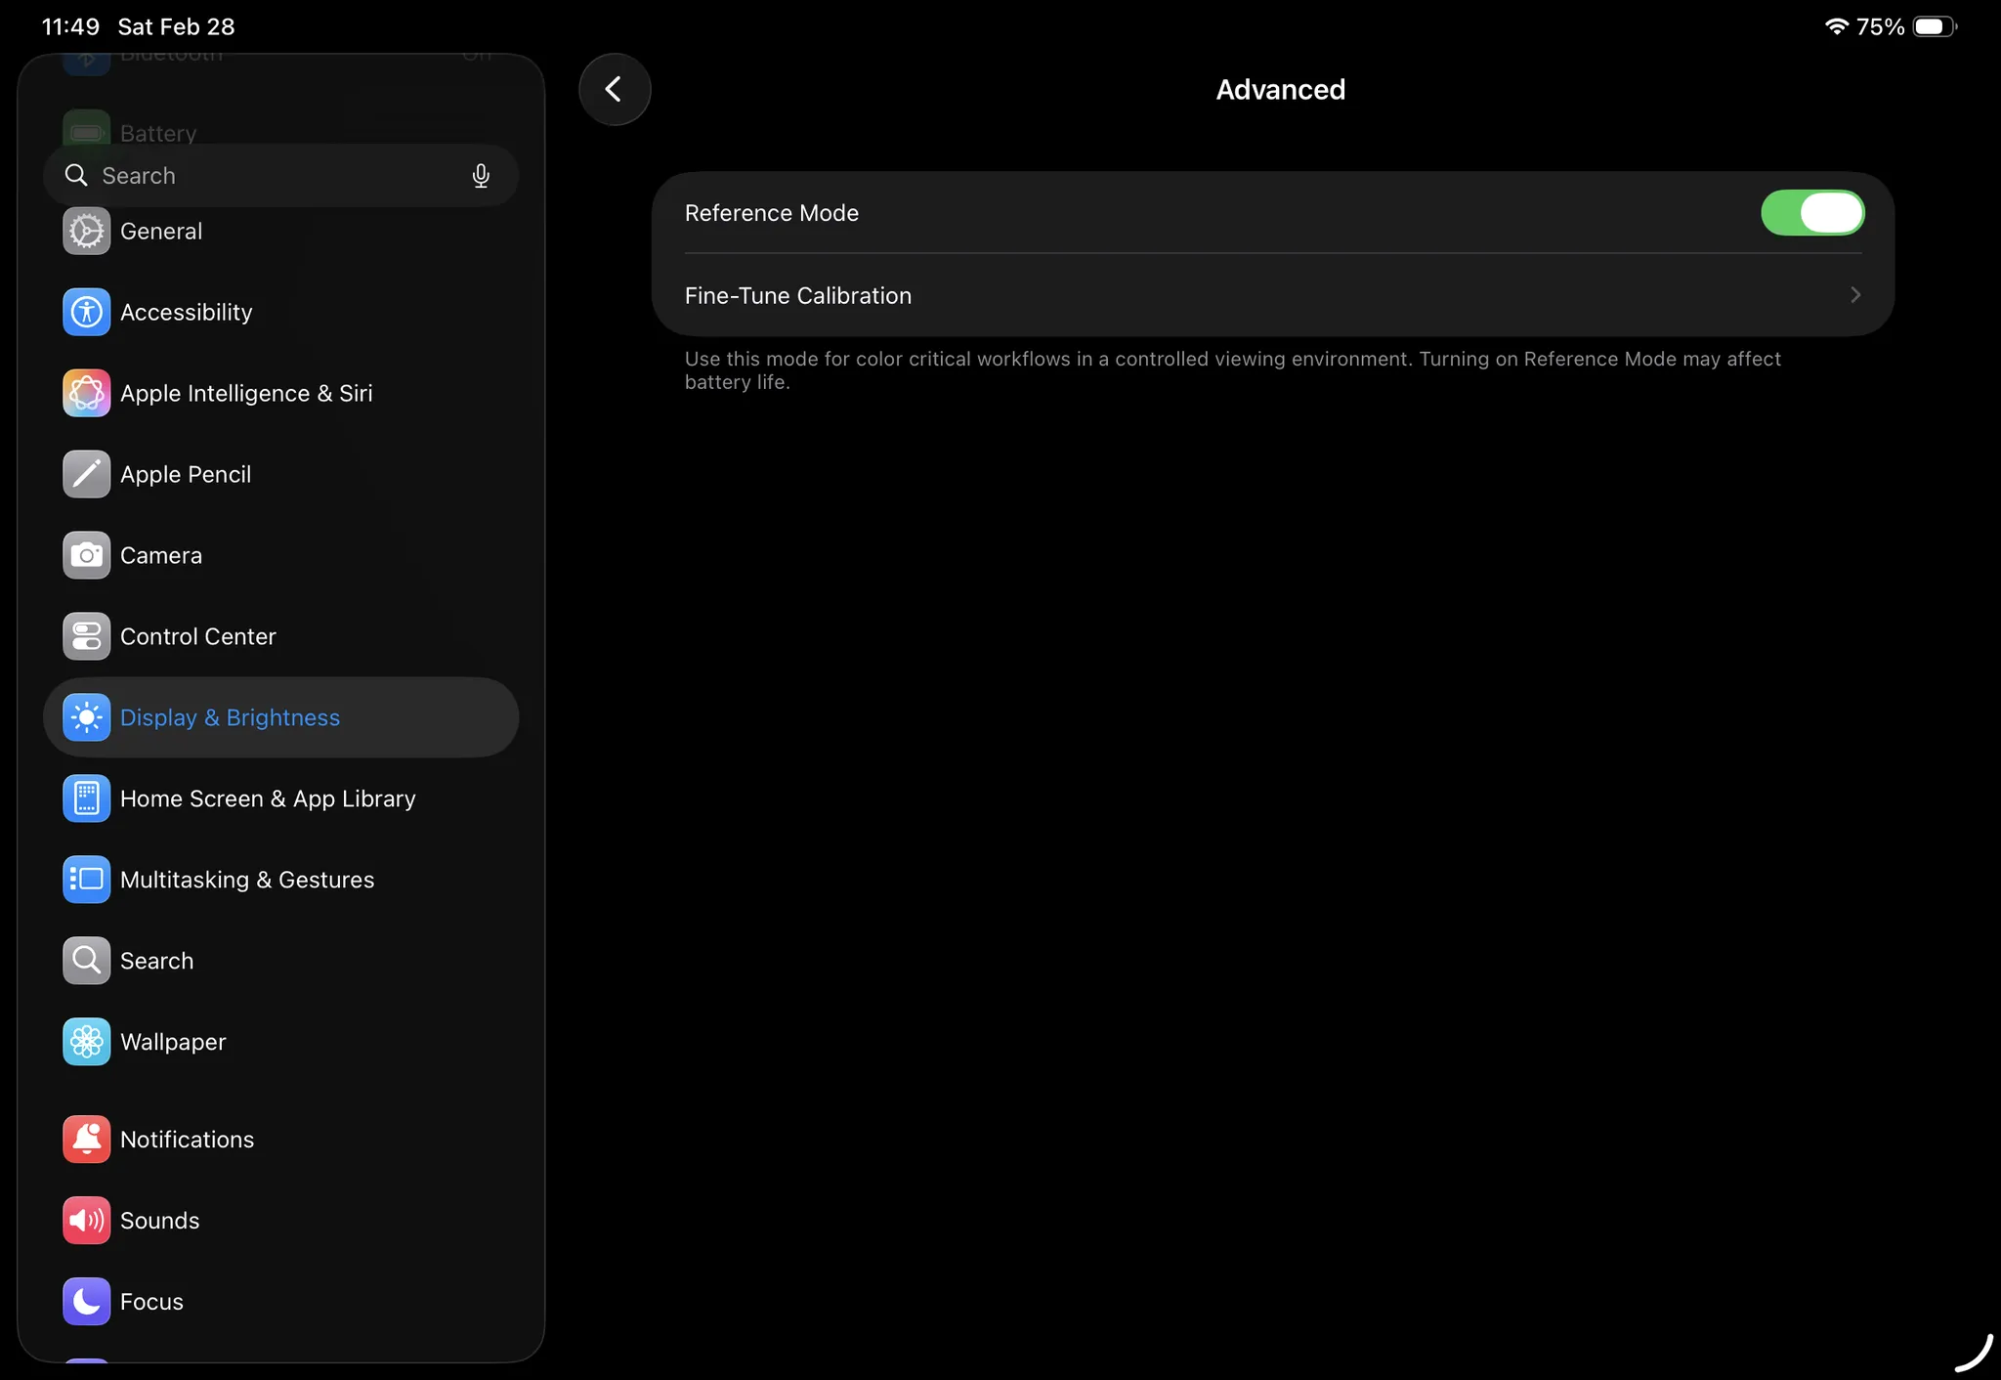This screenshot has width=2001, height=1380.
Task: Open the Focus moon entry
Action: tap(86, 1302)
